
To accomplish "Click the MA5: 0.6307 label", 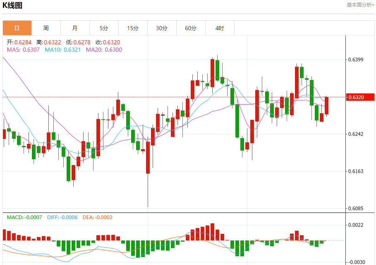I will tap(23, 50).
